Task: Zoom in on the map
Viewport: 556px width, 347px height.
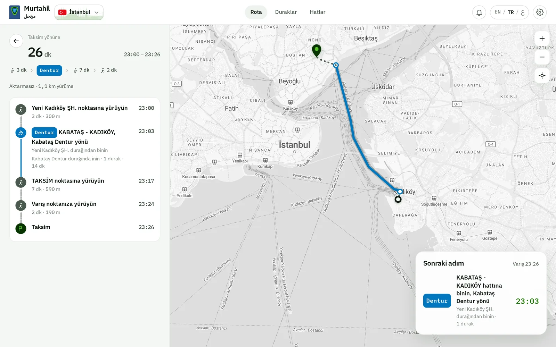Action: 542,39
